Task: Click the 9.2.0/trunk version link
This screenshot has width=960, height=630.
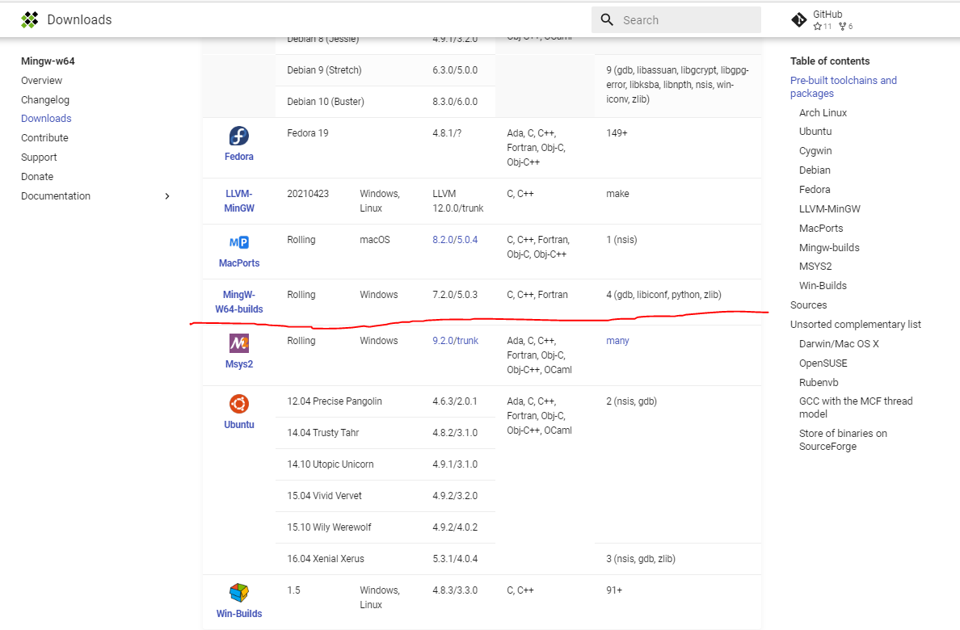Action: coord(456,341)
